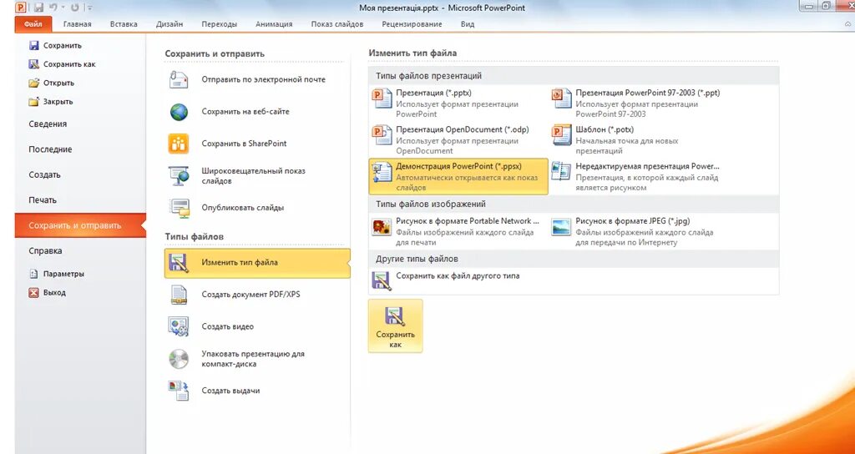
Task: Open the Вид ribbon tab
Action: 468,24
